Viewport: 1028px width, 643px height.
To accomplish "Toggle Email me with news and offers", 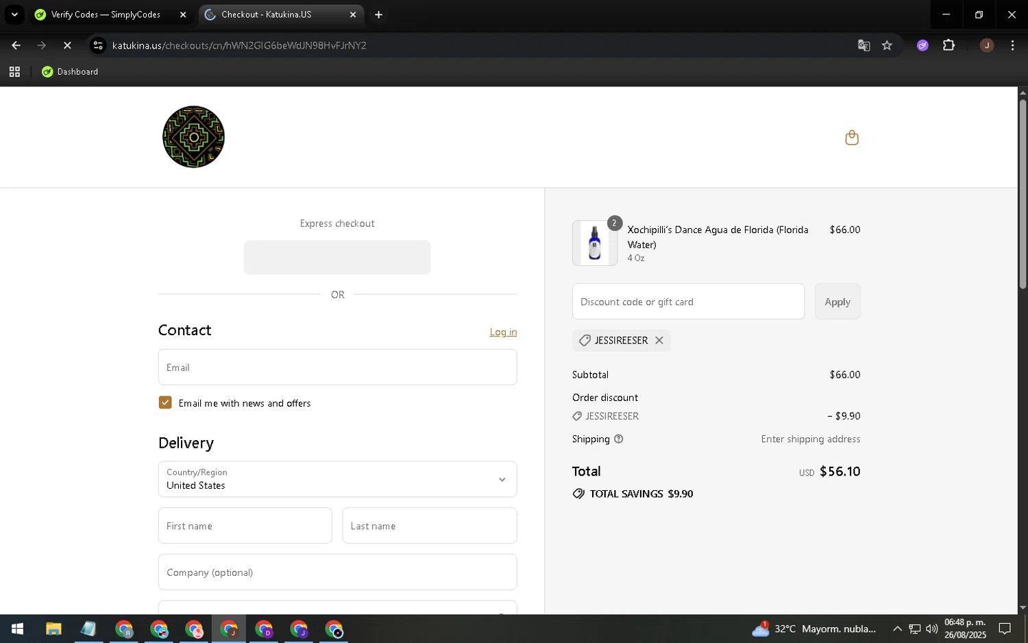I will click(x=165, y=403).
